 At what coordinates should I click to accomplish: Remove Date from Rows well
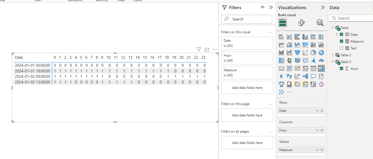[322, 111]
